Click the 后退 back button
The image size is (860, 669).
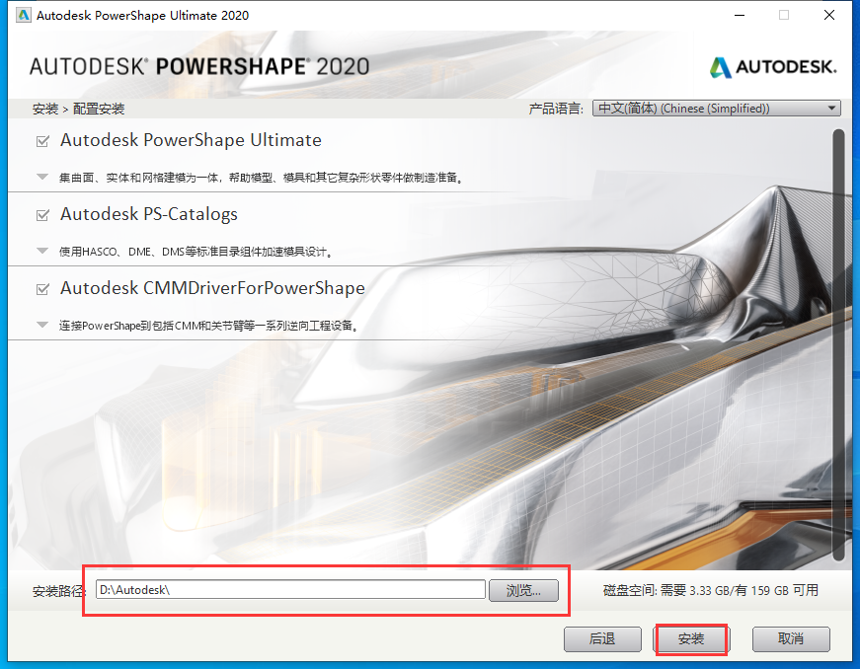(602, 638)
